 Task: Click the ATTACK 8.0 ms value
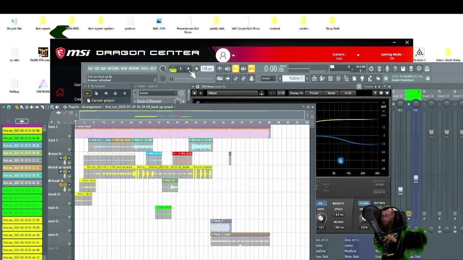339,215
